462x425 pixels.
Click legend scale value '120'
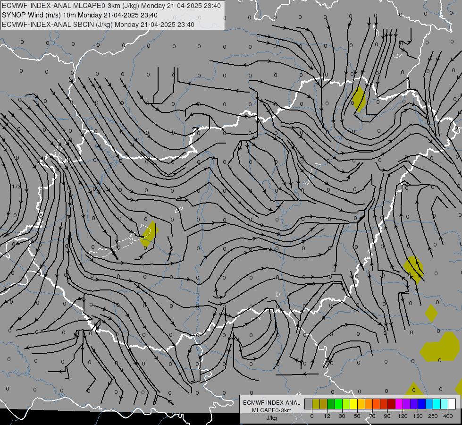coord(403,416)
